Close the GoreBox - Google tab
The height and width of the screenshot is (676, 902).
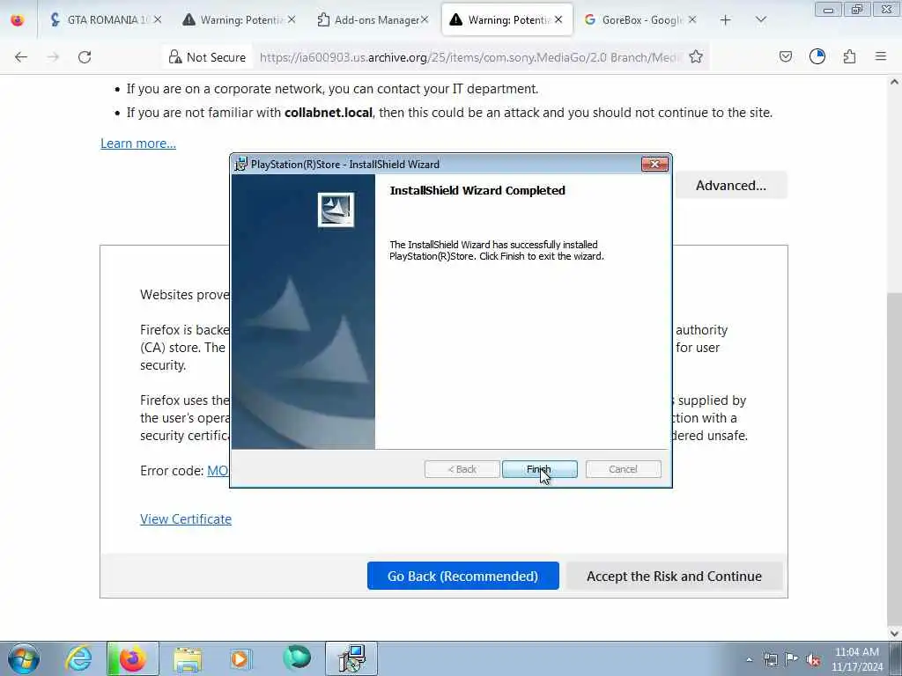click(692, 20)
